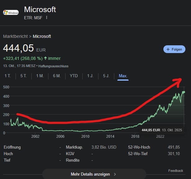Click the 52-Wo-Tief label
The height and width of the screenshot is (179, 191).
[x=138, y=154]
